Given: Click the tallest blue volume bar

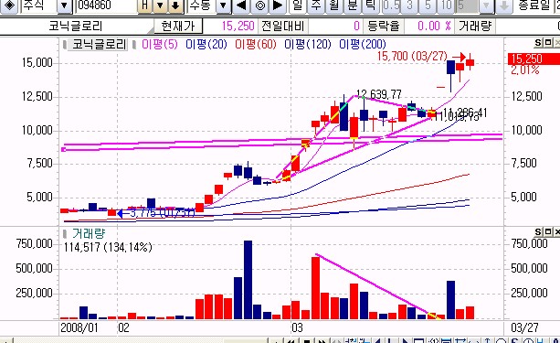Looking at the screenshot, I should point(248,280).
